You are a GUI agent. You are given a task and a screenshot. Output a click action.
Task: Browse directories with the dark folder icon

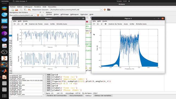pos(109,10)
